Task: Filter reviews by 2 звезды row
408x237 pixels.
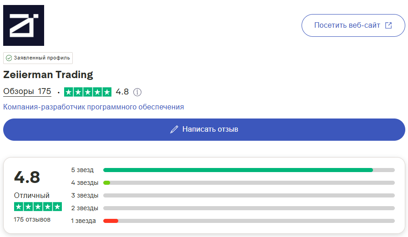Action: click(233, 208)
